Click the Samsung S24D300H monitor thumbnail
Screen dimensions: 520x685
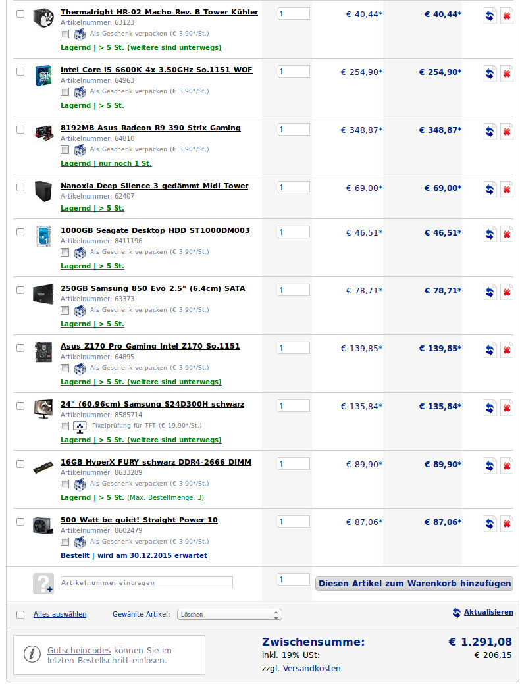[43, 409]
